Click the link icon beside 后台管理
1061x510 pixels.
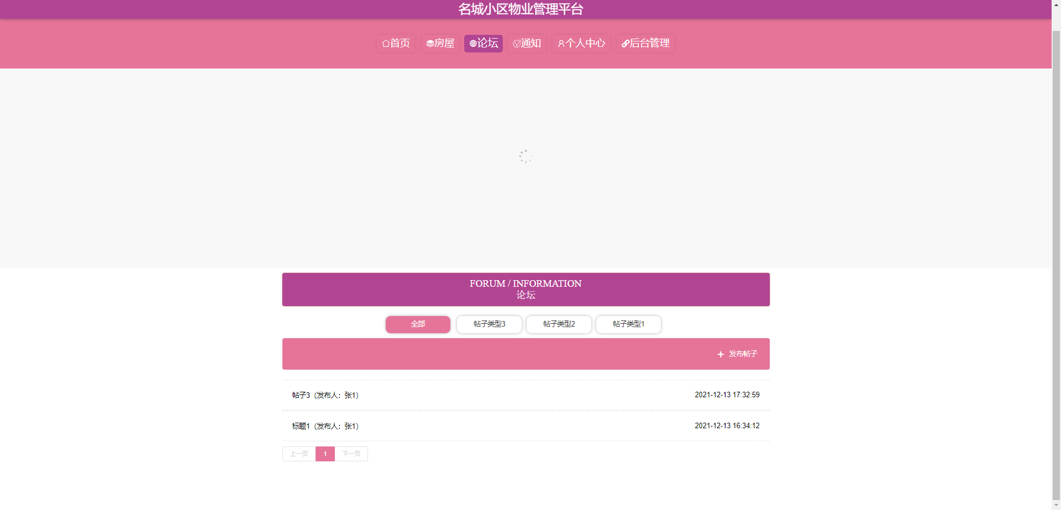[626, 44]
